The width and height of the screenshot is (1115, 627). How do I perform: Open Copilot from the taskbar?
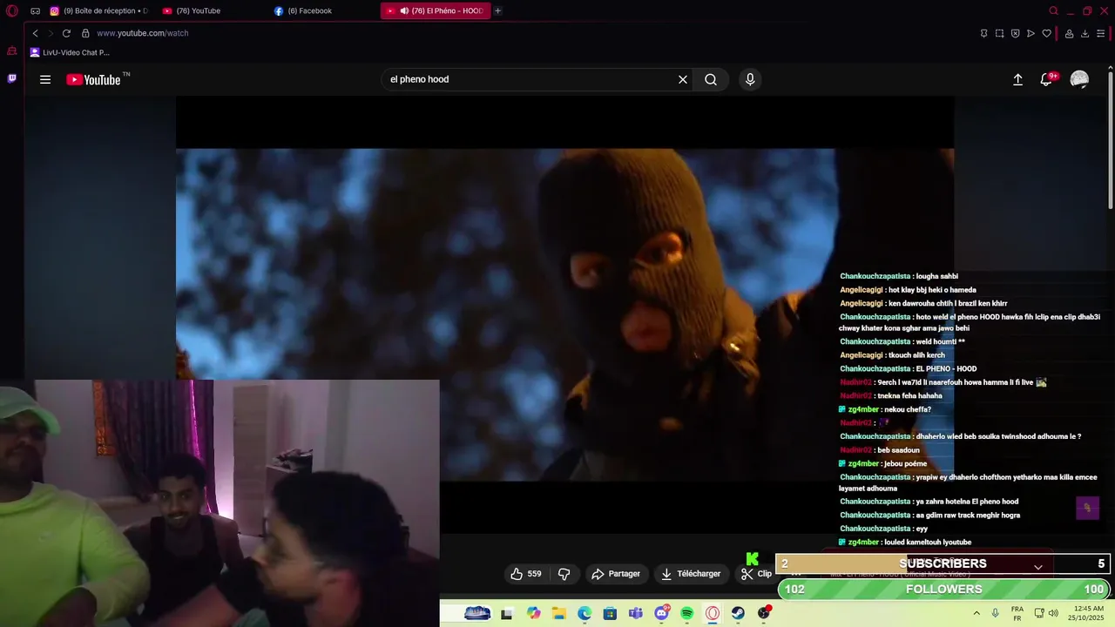tap(533, 613)
